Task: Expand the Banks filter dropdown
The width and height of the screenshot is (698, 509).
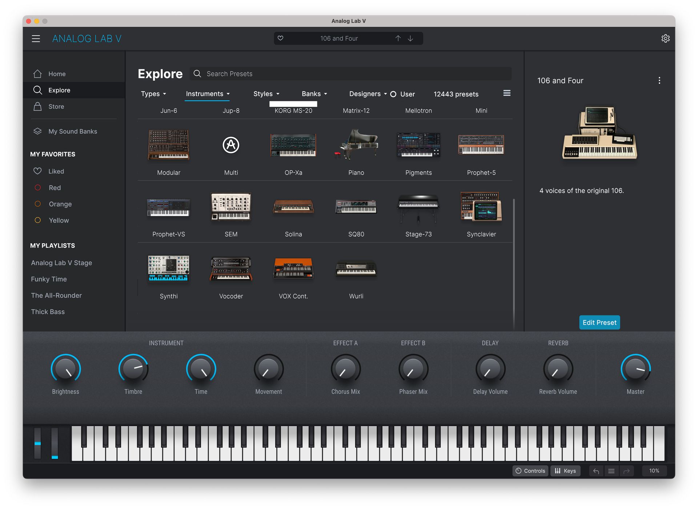Action: (x=314, y=94)
